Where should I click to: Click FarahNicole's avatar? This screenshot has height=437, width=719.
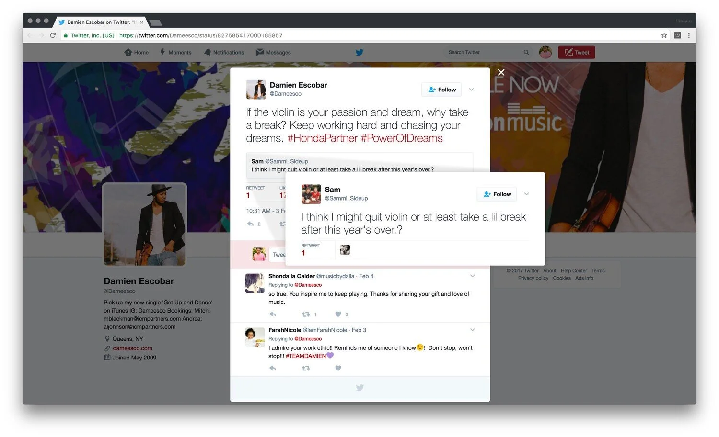coord(255,337)
